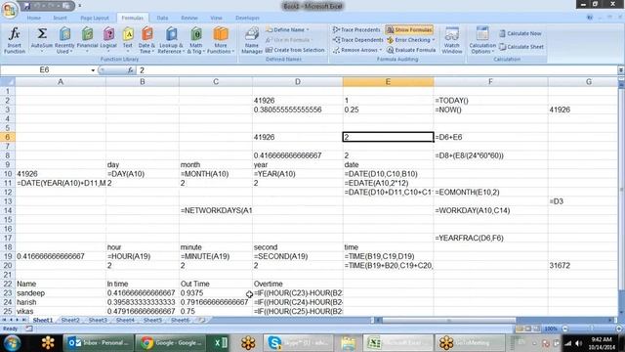Click in the formula bar input
Viewport: 625px width, 352px height.
[x=377, y=70]
